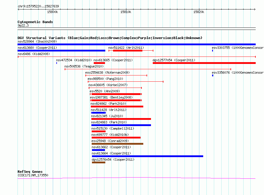Click the red esv5520 loss bar

tap(116, 94)
